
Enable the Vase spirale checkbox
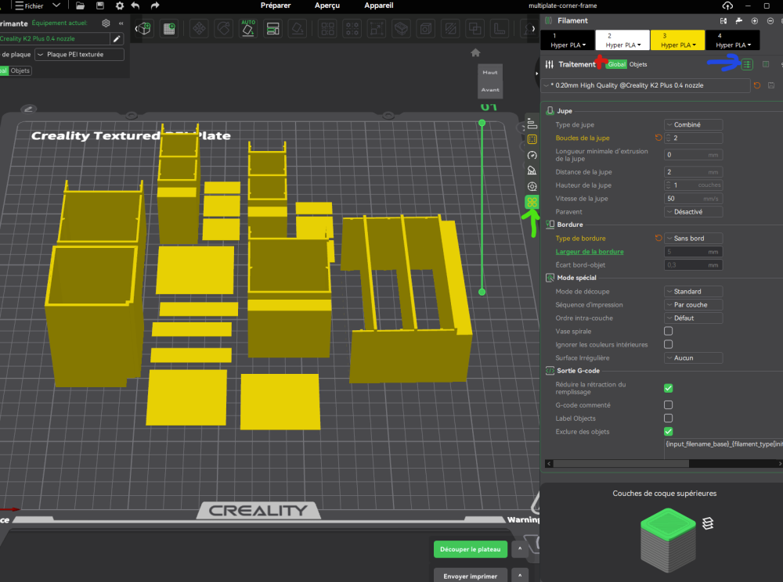click(668, 331)
